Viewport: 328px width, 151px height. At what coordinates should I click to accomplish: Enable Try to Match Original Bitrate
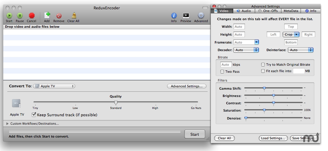263,65
